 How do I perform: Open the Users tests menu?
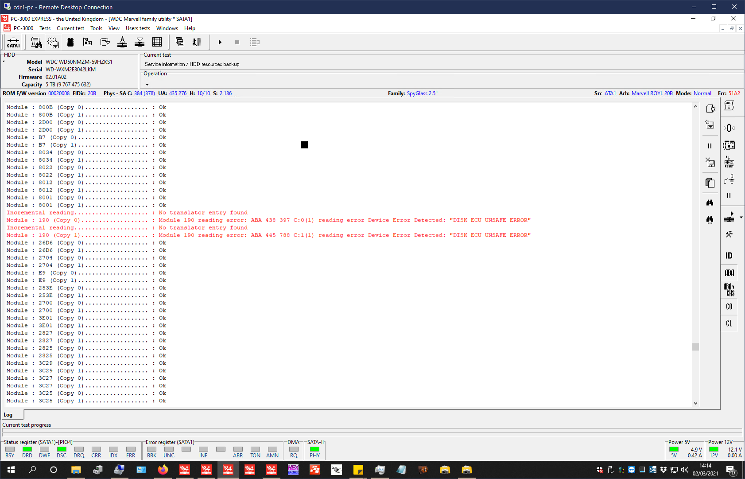[138, 28]
